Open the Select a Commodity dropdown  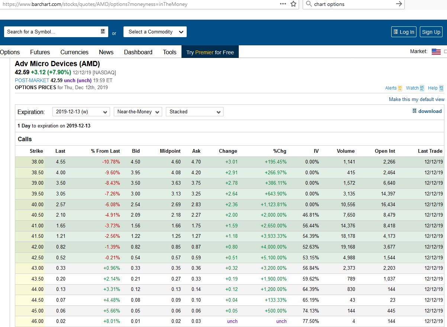pyautogui.click(x=155, y=32)
